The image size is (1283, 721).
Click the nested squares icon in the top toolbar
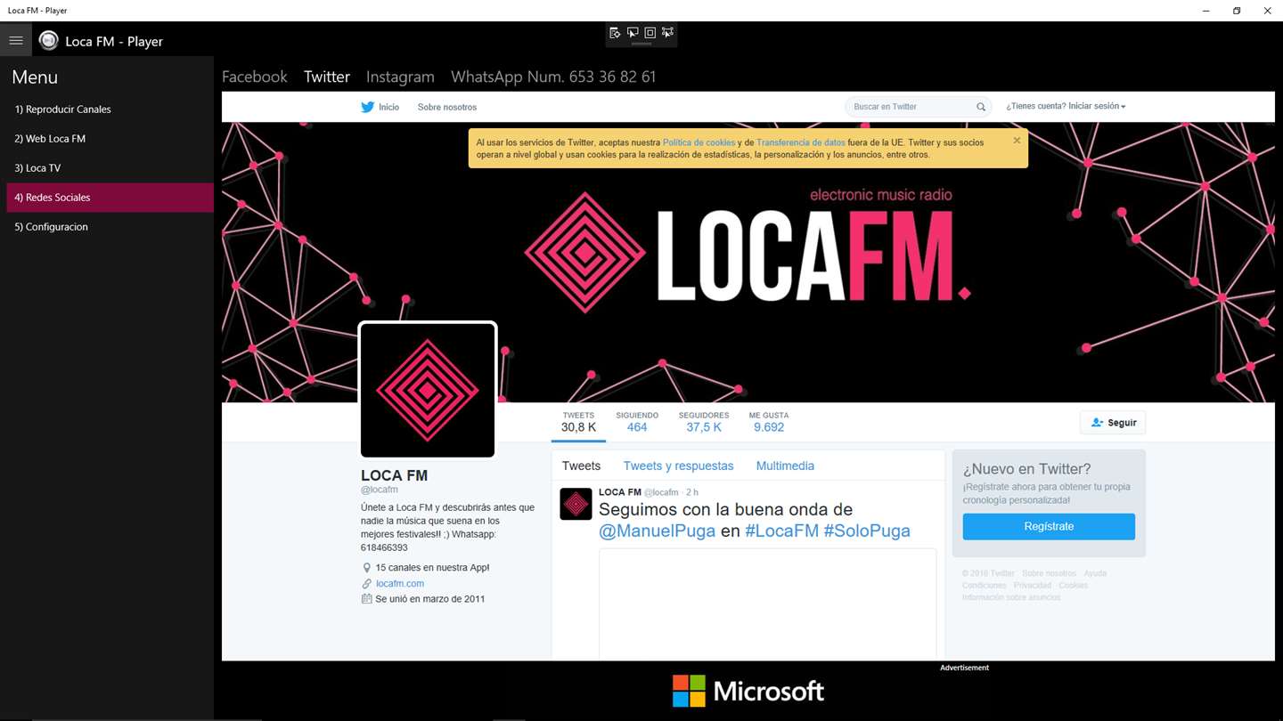(650, 33)
